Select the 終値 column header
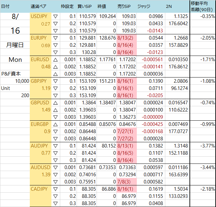The image size is (216, 207). tap(102, 7)
